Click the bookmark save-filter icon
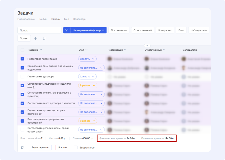Image resolution: width=225 pixels, height=160 pixels. click(44, 38)
